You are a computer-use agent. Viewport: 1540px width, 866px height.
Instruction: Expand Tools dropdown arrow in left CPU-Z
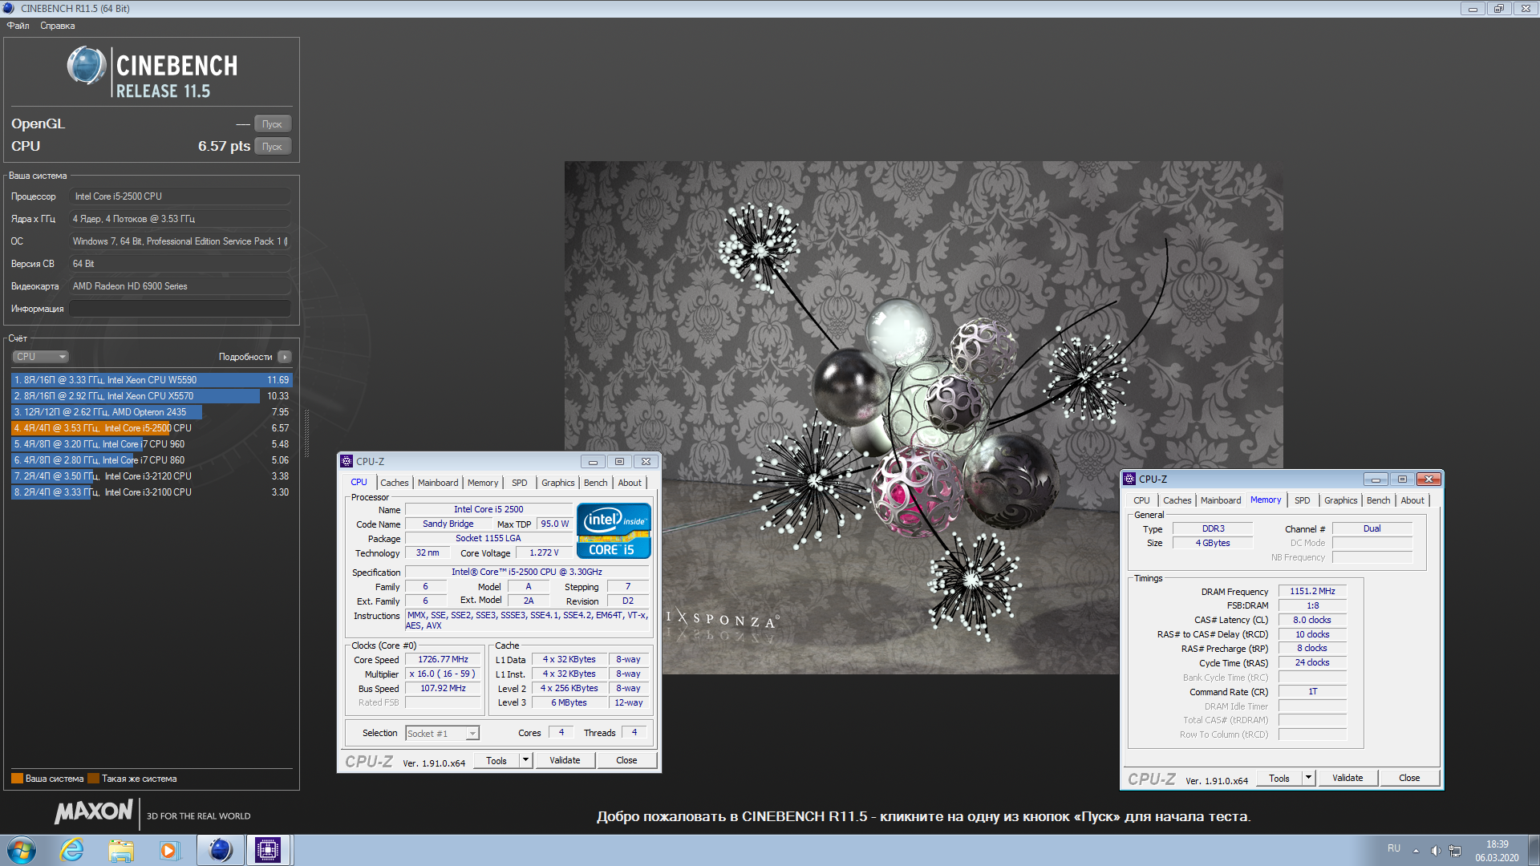tap(525, 760)
